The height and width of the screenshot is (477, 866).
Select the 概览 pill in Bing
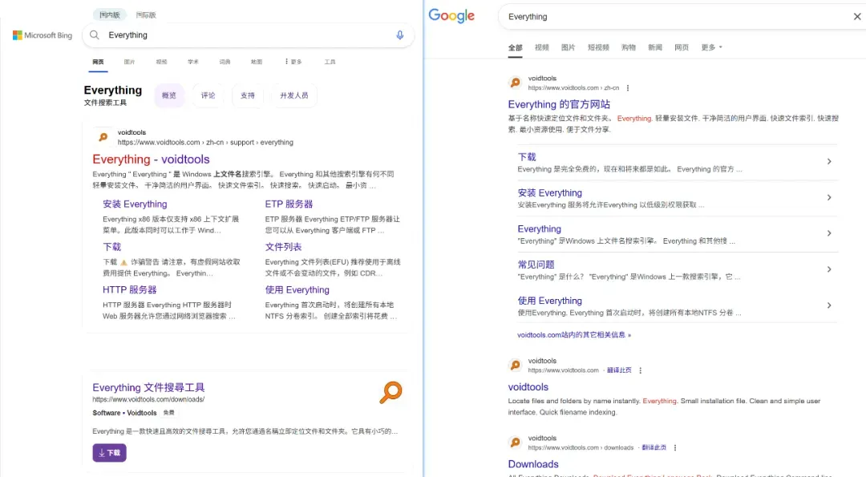pos(169,95)
